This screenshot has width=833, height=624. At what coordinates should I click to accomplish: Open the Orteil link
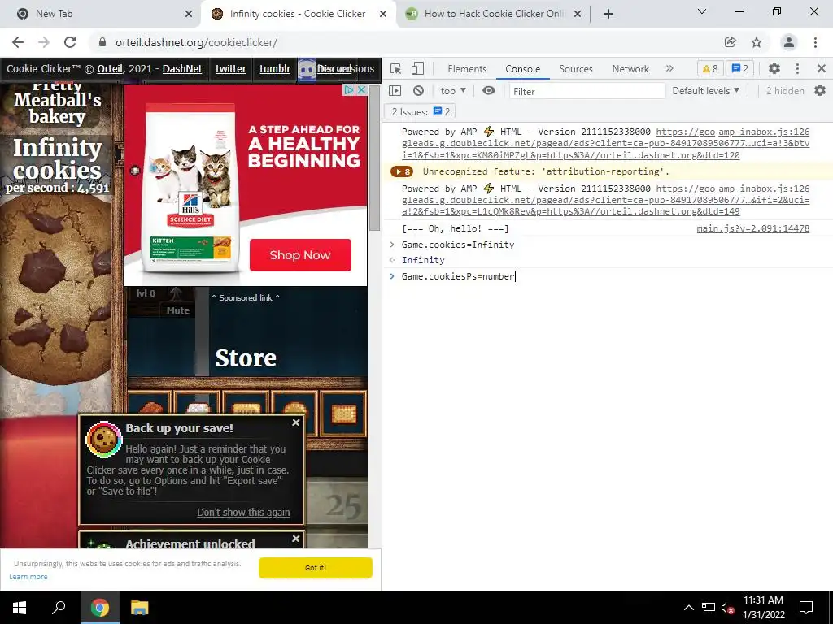[110, 68]
